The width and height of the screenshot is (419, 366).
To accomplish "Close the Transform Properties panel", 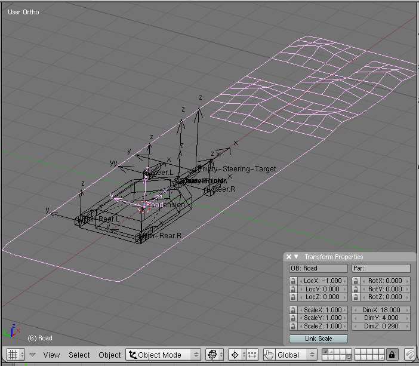I will [x=289, y=257].
